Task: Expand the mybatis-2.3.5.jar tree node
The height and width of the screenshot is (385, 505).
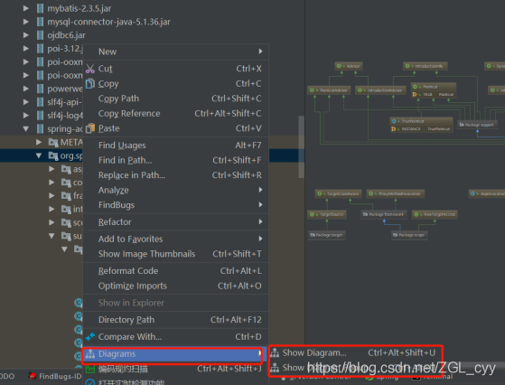Action: pyautogui.click(x=26, y=8)
